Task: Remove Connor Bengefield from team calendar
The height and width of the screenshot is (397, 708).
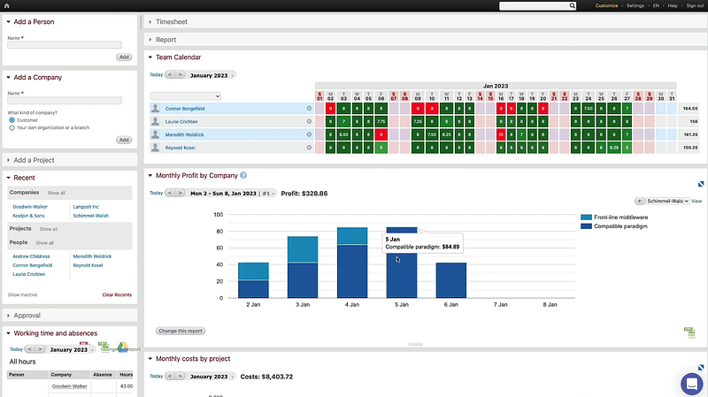Action: pyautogui.click(x=309, y=108)
